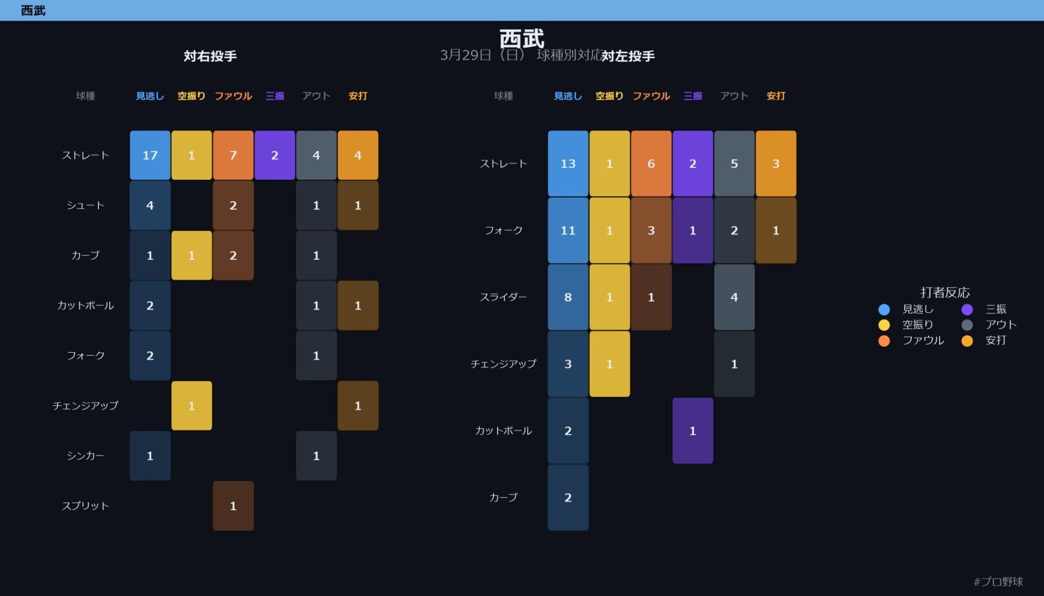1044x596 pixels.
Task: Click the 7 cell for ストレート ファウル, 対右投手
Action: click(x=233, y=155)
